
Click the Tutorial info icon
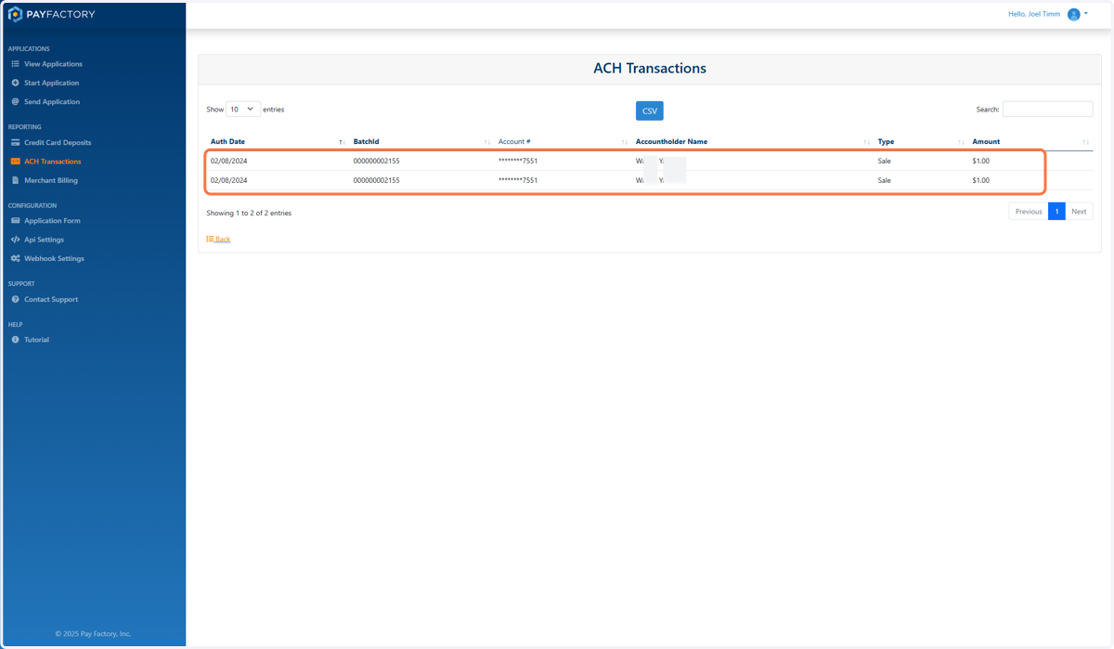pyautogui.click(x=15, y=340)
